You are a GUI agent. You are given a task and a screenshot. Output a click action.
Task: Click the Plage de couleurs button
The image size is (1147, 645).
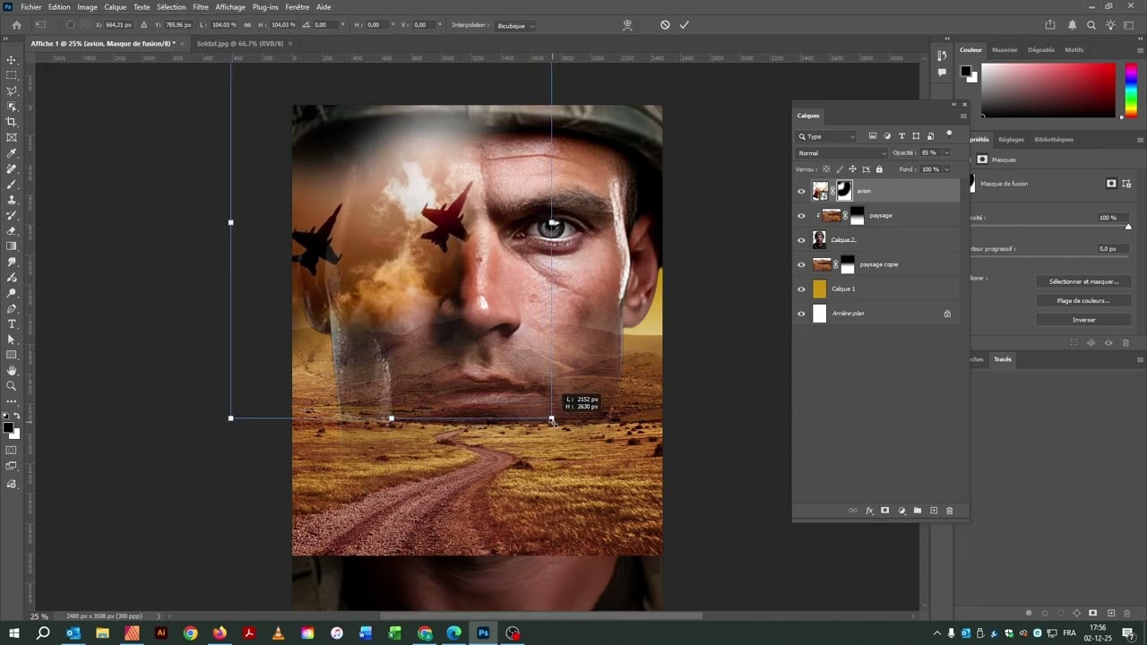(x=1083, y=301)
